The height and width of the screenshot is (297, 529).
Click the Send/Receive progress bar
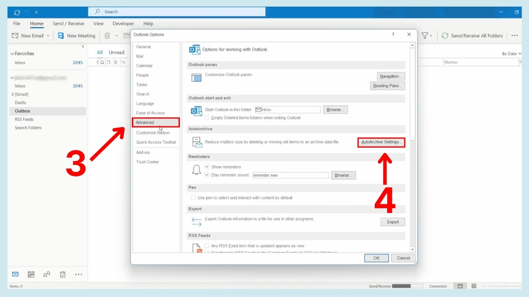pyautogui.click(x=407, y=286)
